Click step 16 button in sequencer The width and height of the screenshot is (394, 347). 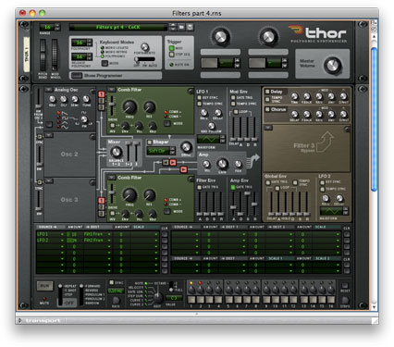331,300
